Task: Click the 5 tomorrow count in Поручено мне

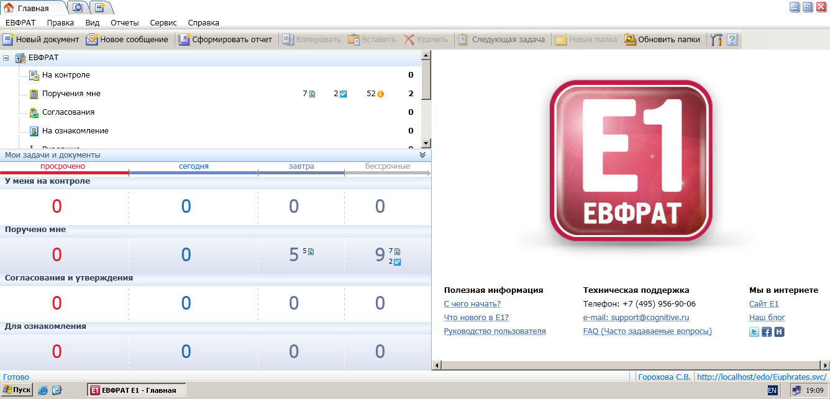Action: click(x=294, y=255)
